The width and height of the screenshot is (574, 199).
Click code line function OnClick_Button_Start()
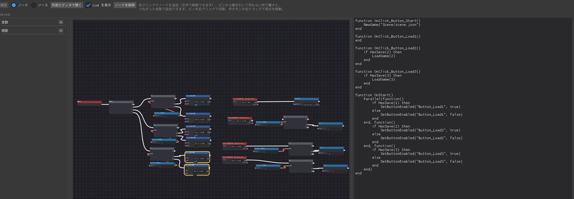pos(388,21)
